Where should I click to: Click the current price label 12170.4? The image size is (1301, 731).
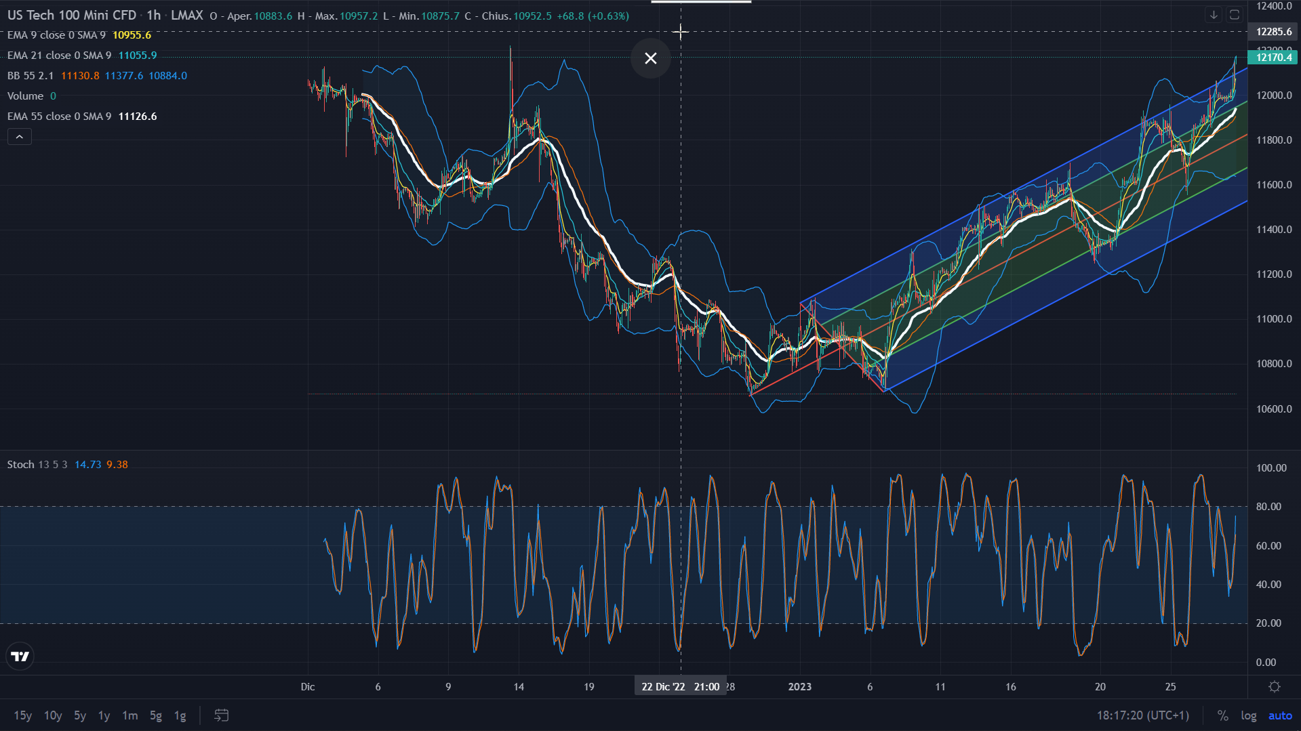point(1273,57)
